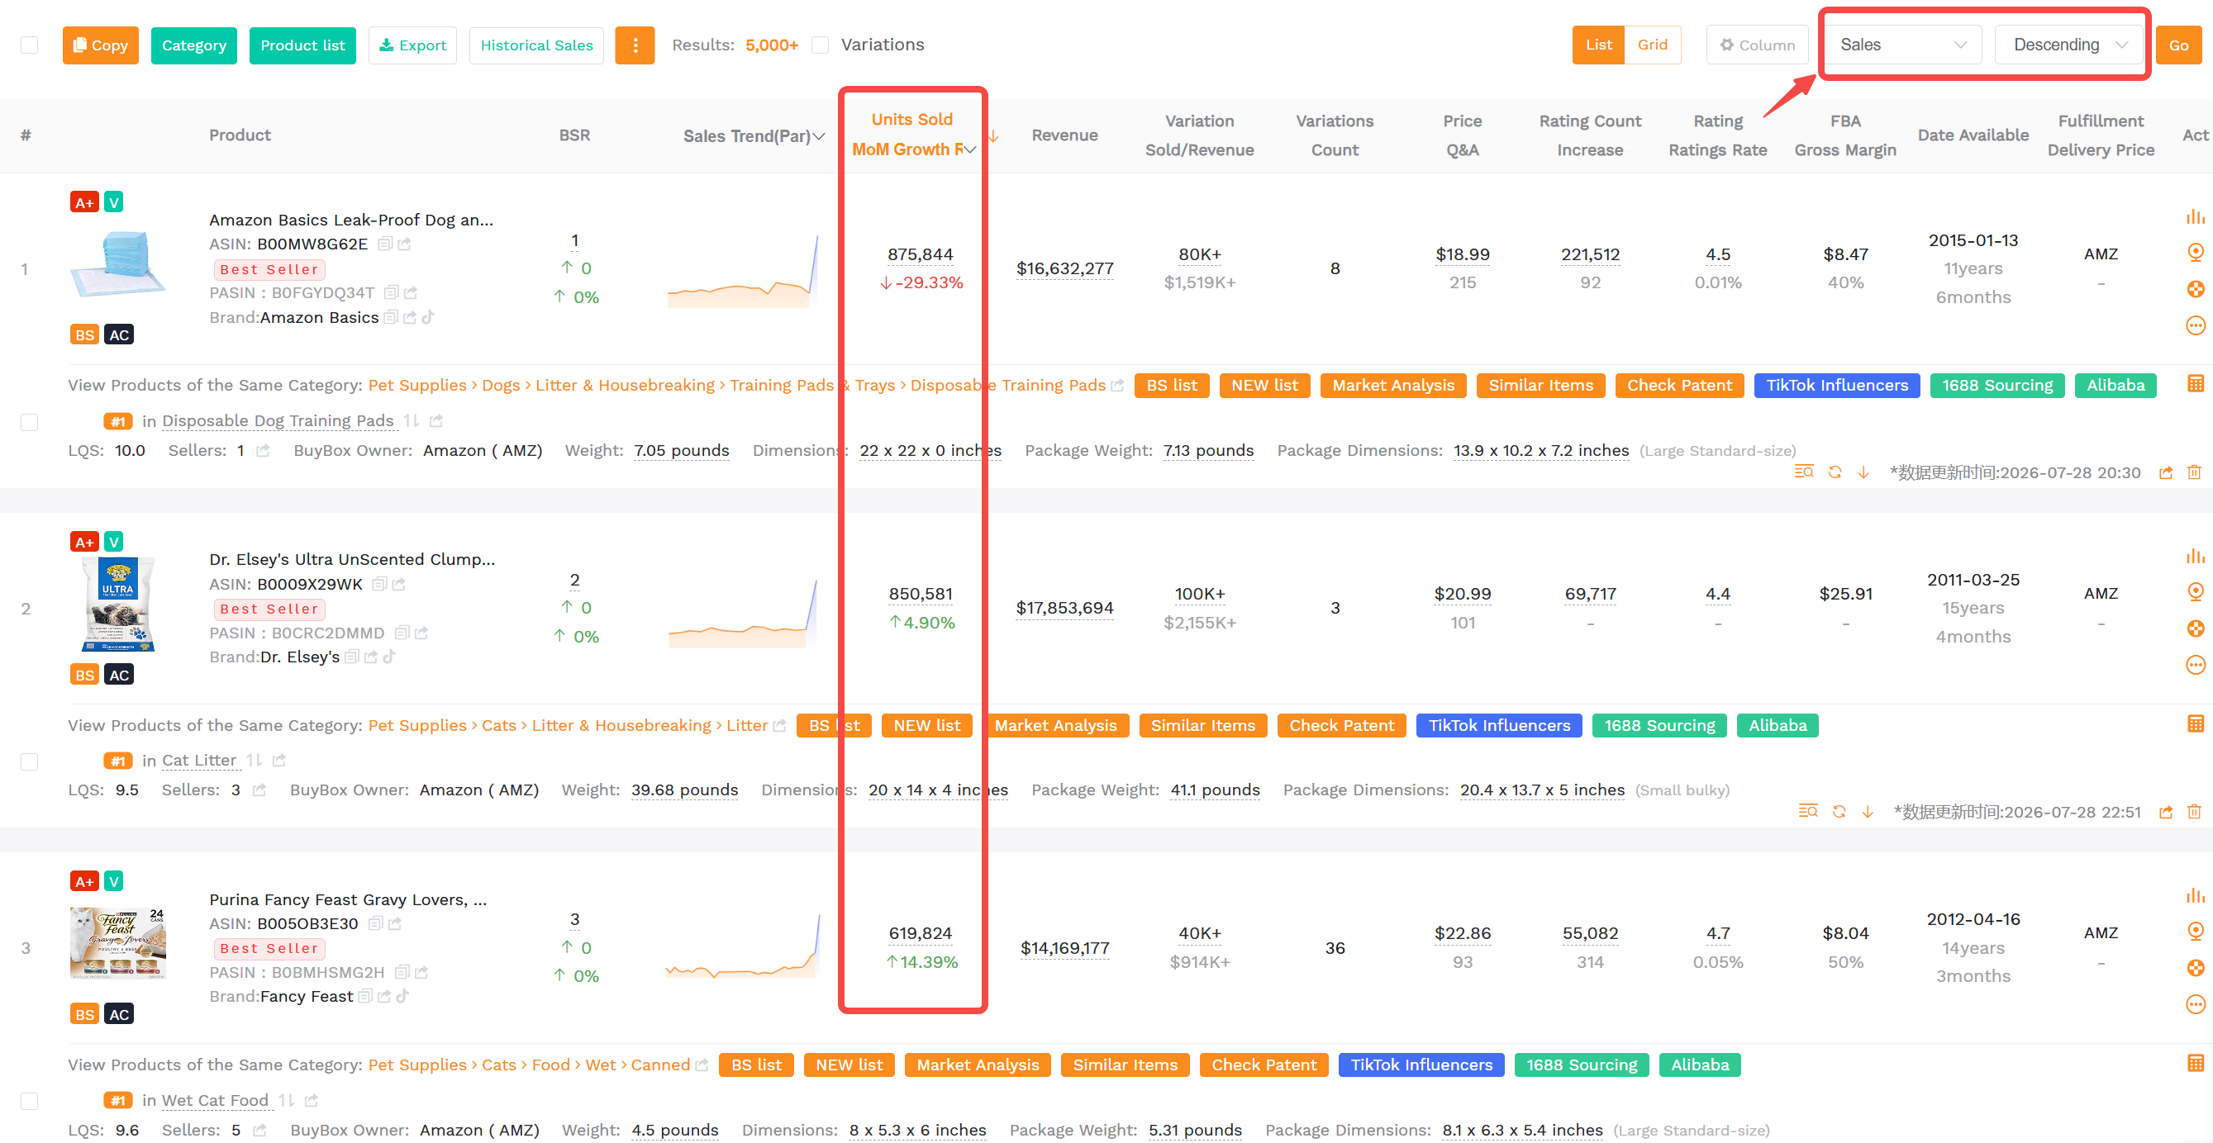Open external link icon next to ASIN B0009X29WK
Screen dimensions: 2213x1143
(398, 584)
